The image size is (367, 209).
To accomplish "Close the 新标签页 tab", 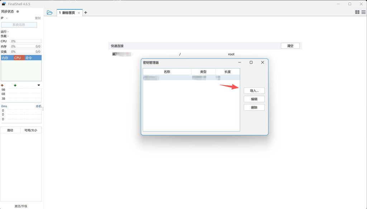I will [79, 13].
